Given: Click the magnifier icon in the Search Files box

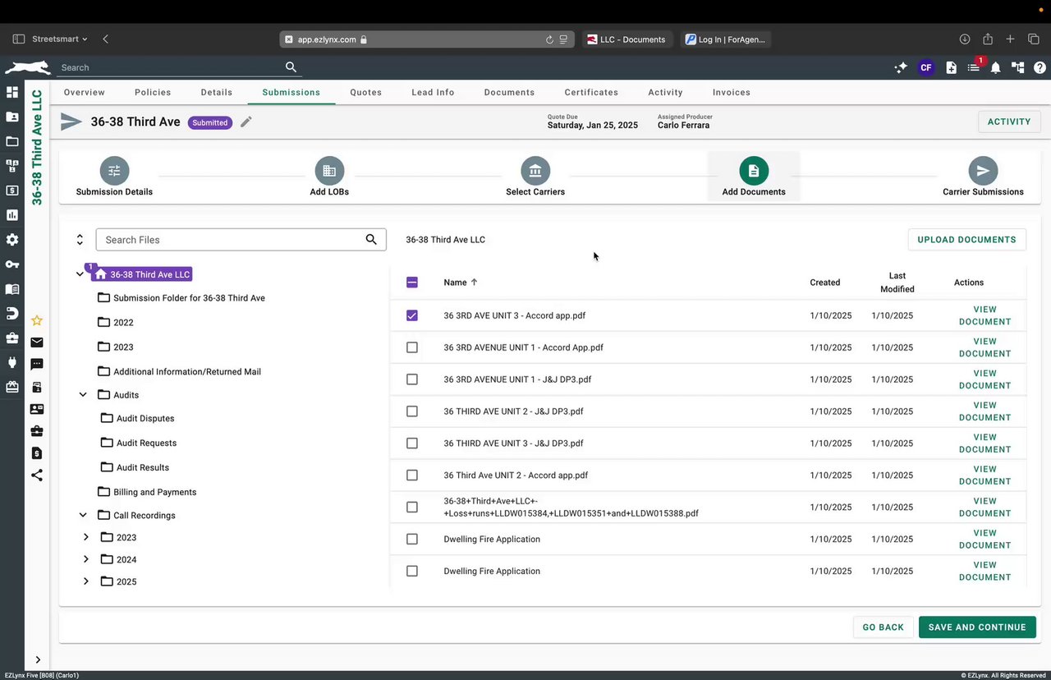Looking at the screenshot, I should pos(371,240).
